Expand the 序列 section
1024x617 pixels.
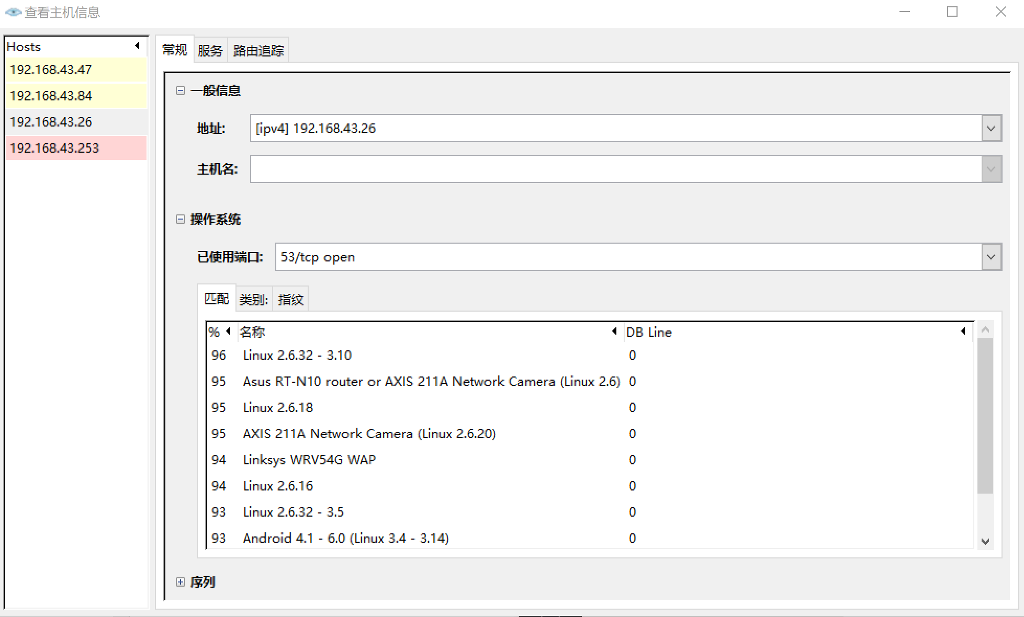click(x=181, y=582)
